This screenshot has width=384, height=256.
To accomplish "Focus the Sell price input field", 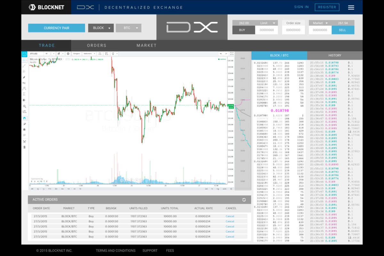I will (320, 30).
